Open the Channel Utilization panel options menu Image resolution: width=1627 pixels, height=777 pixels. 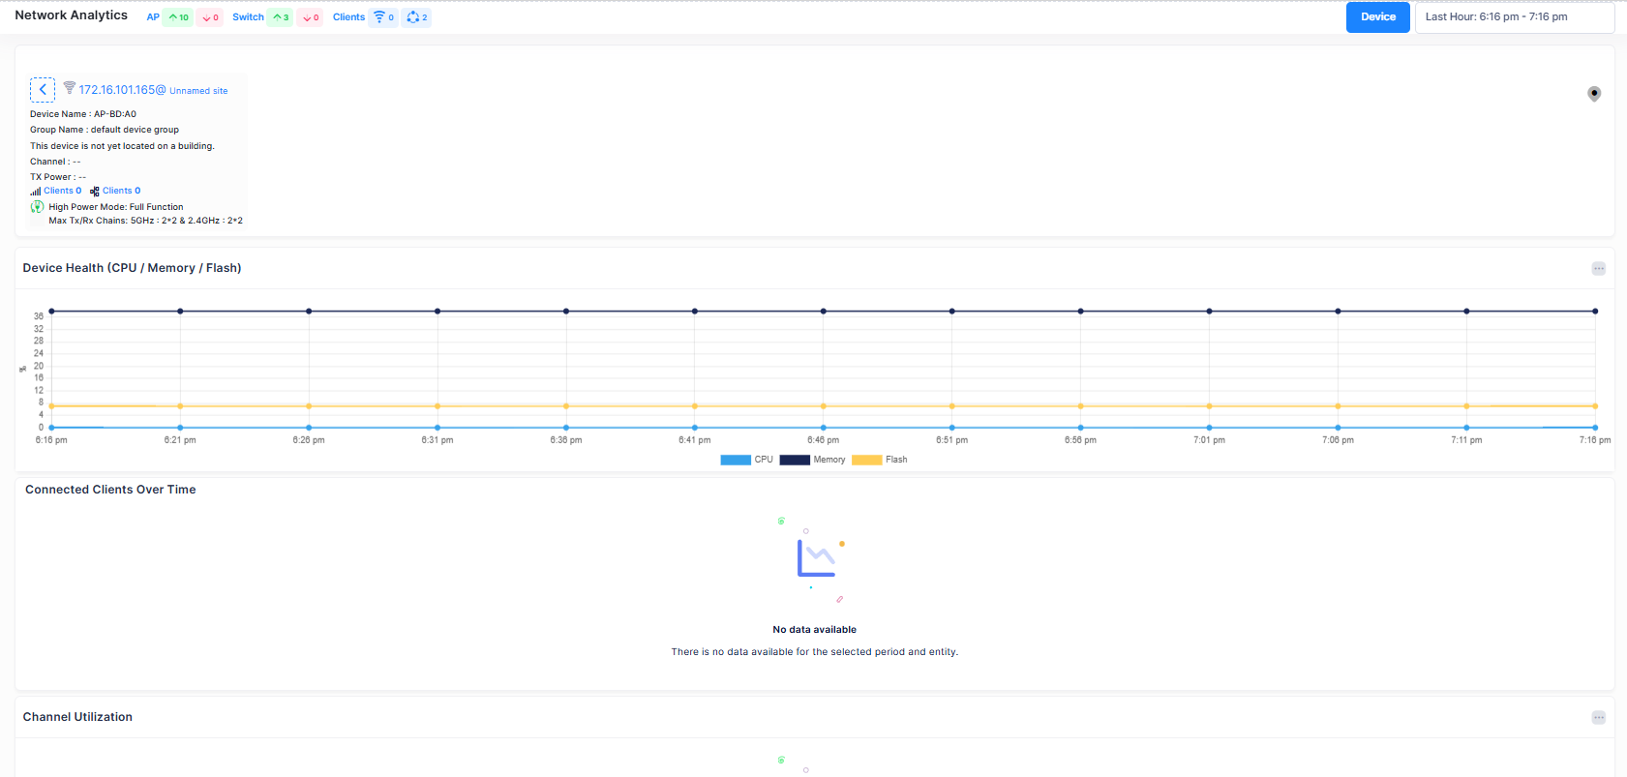coord(1598,718)
